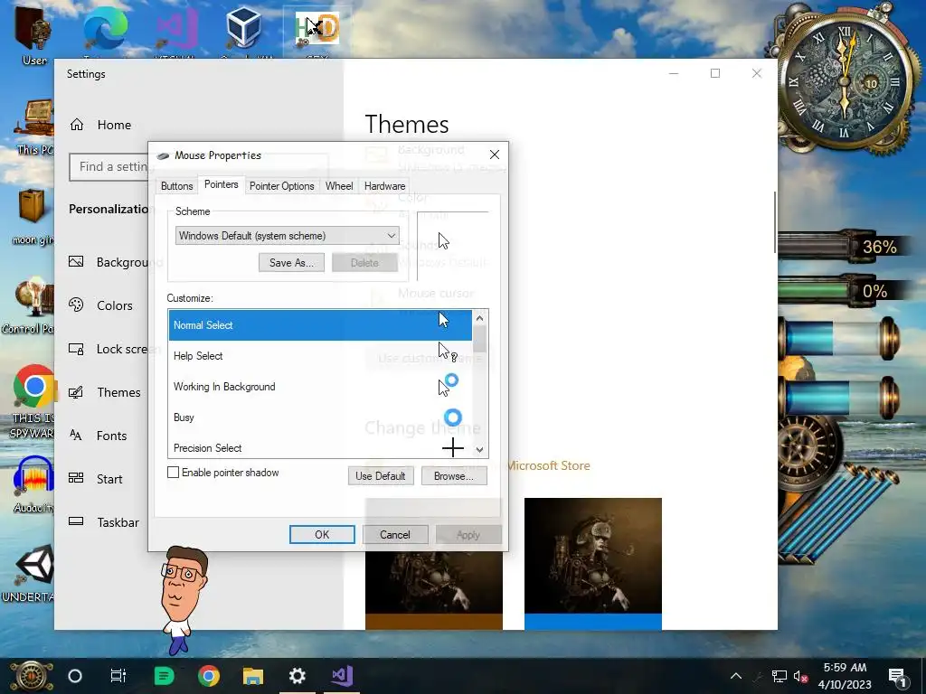Viewport: 926px width, 694px height.
Task: Click Browse to choose a cursor
Action: click(x=454, y=475)
